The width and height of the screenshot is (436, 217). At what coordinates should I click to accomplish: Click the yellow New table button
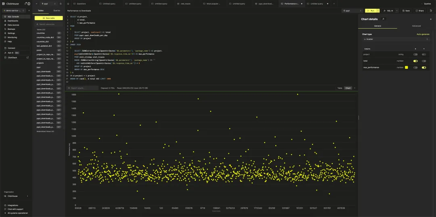tap(48, 18)
